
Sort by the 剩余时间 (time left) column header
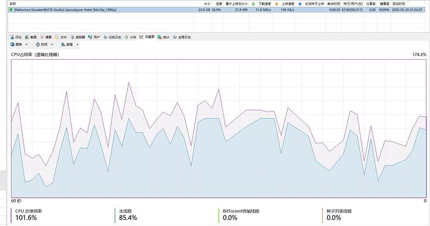[334, 4]
